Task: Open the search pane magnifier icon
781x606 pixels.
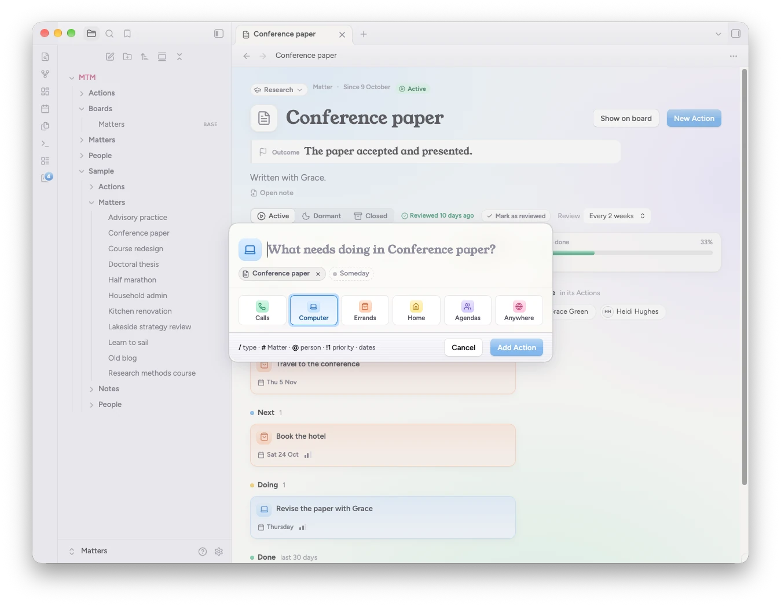Action: [x=109, y=34]
